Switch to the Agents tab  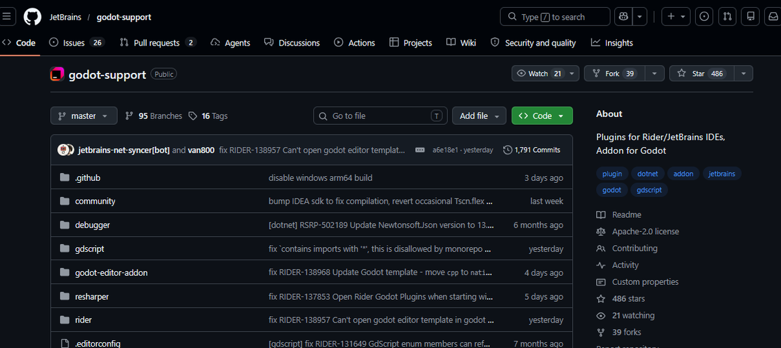[230, 43]
